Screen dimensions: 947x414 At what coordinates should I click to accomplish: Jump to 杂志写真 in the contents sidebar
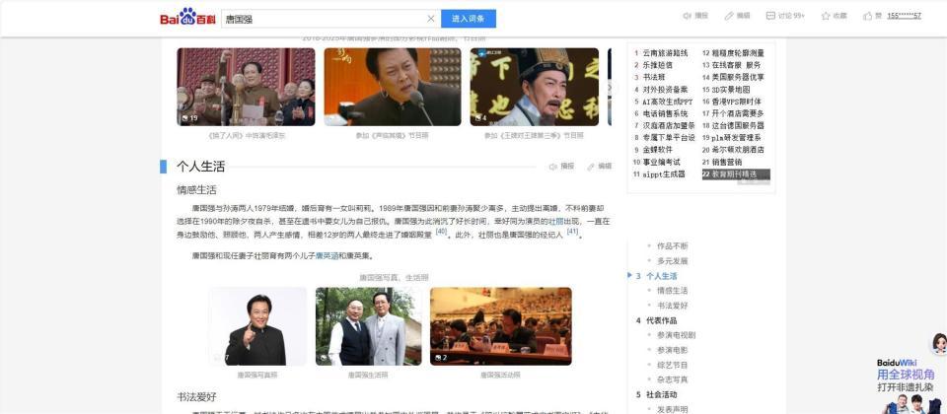[x=672, y=380]
